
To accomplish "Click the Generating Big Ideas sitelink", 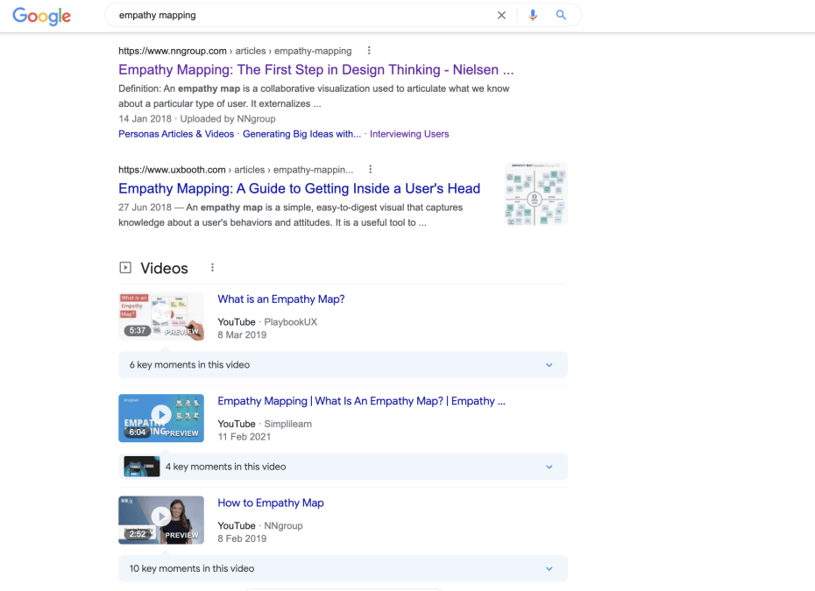I will point(301,133).
